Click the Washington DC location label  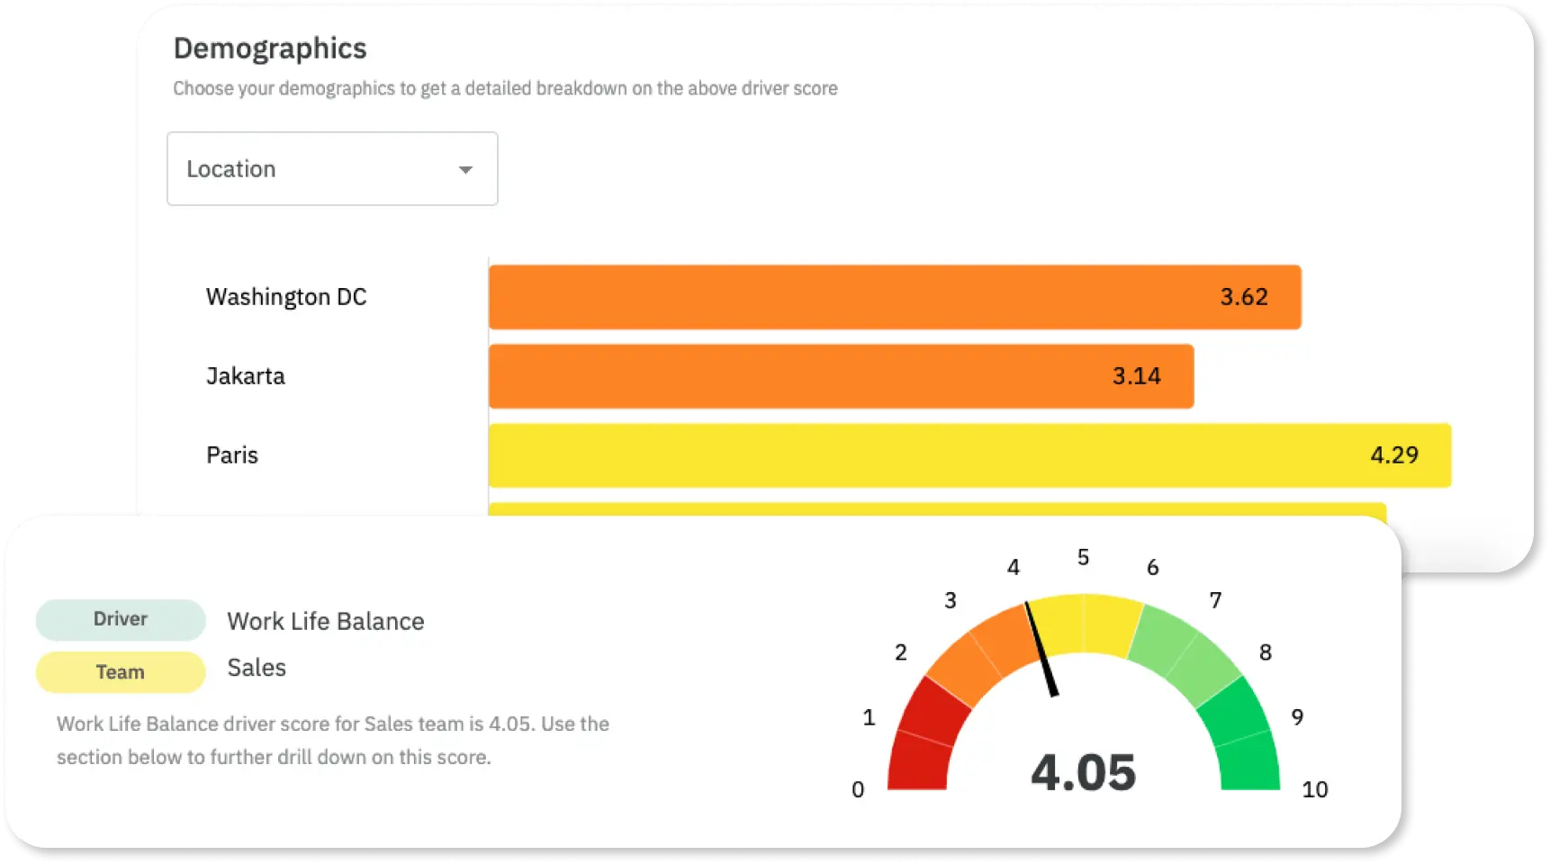tap(286, 297)
